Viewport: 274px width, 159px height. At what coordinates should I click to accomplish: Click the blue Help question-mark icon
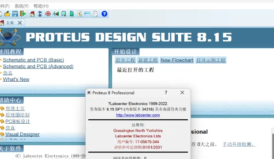click(x=104, y=14)
